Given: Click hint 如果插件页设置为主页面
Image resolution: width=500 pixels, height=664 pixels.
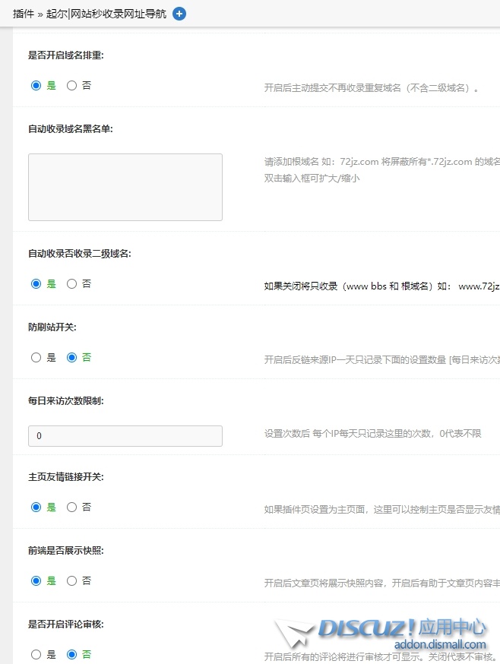Looking at the screenshot, I should click(381, 510).
